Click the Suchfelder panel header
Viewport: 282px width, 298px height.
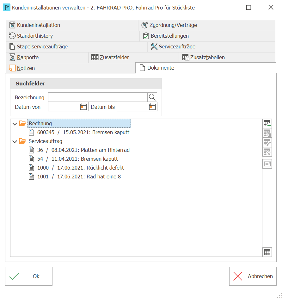(86, 84)
